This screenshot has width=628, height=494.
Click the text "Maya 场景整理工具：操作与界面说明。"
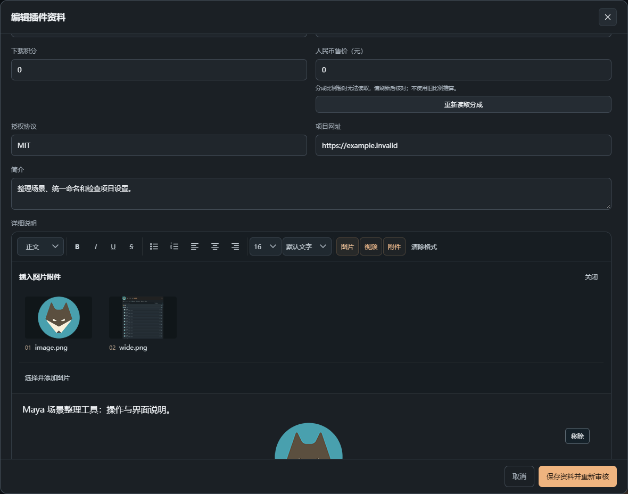pyautogui.click(x=98, y=410)
